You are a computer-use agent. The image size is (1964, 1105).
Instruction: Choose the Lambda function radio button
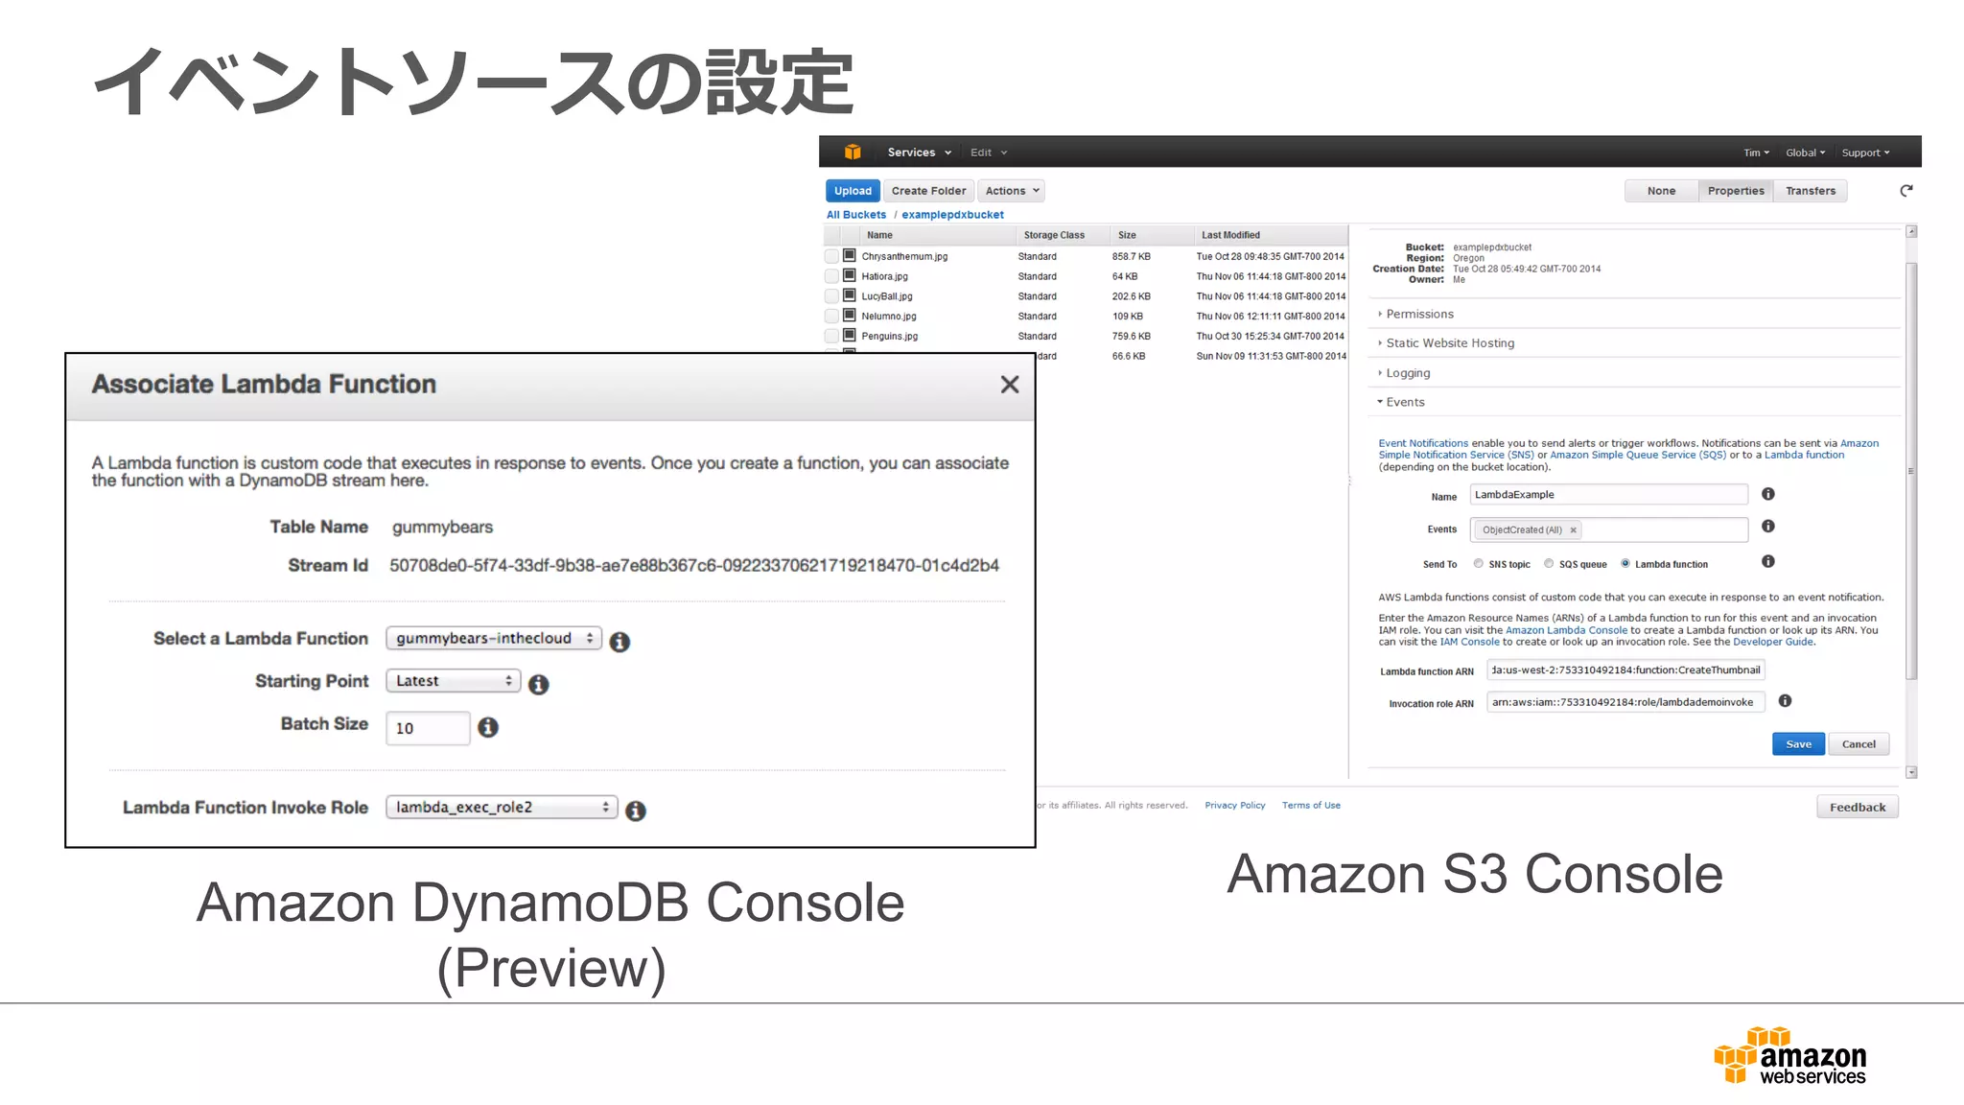click(1625, 564)
